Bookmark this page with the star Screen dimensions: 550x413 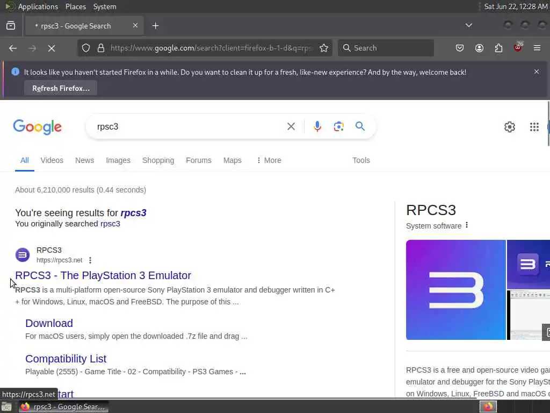pyautogui.click(x=324, y=48)
